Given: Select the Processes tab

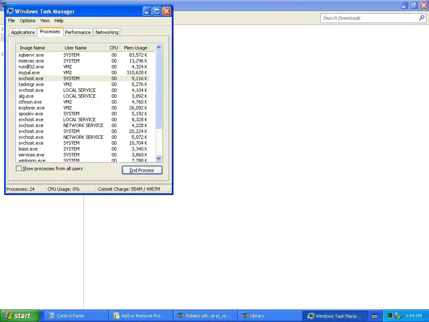Looking at the screenshot, I should pos(50,31).
